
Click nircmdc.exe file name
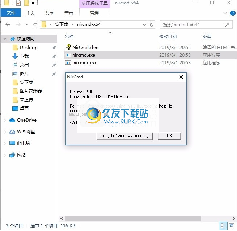(x=85, y=62)
